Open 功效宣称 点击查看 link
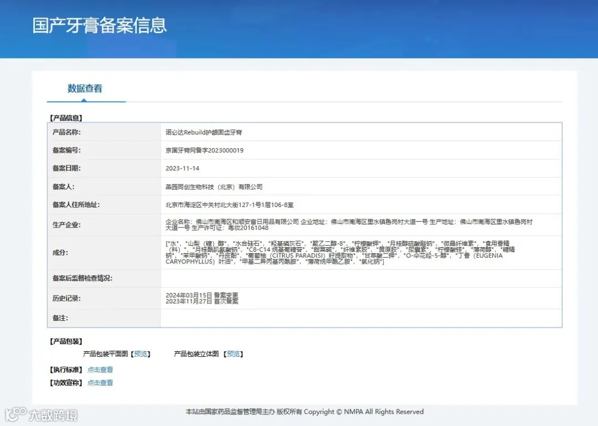598x426 pixels. pyautogui.click(x=100, y=382)
